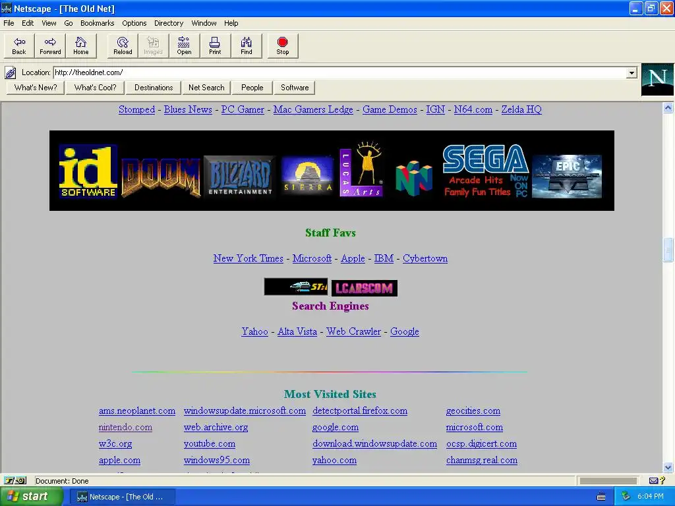Expand the Location URL dropdown arrow

click(x=631, y=72)
